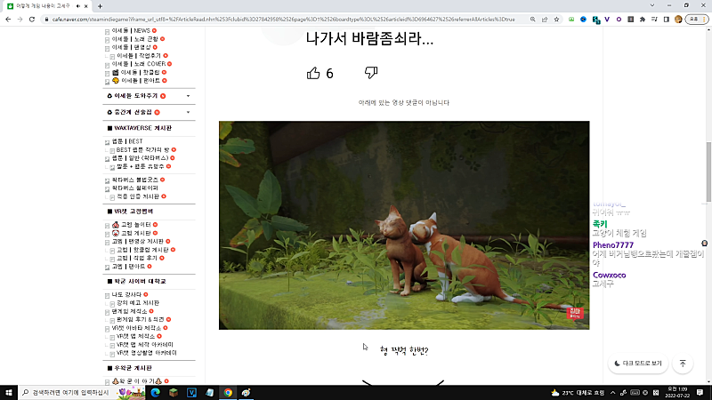Viewport: 712px width, 400px height.
Task: Click the page vertical scrollbar thumb
Action: coord(708,172)
